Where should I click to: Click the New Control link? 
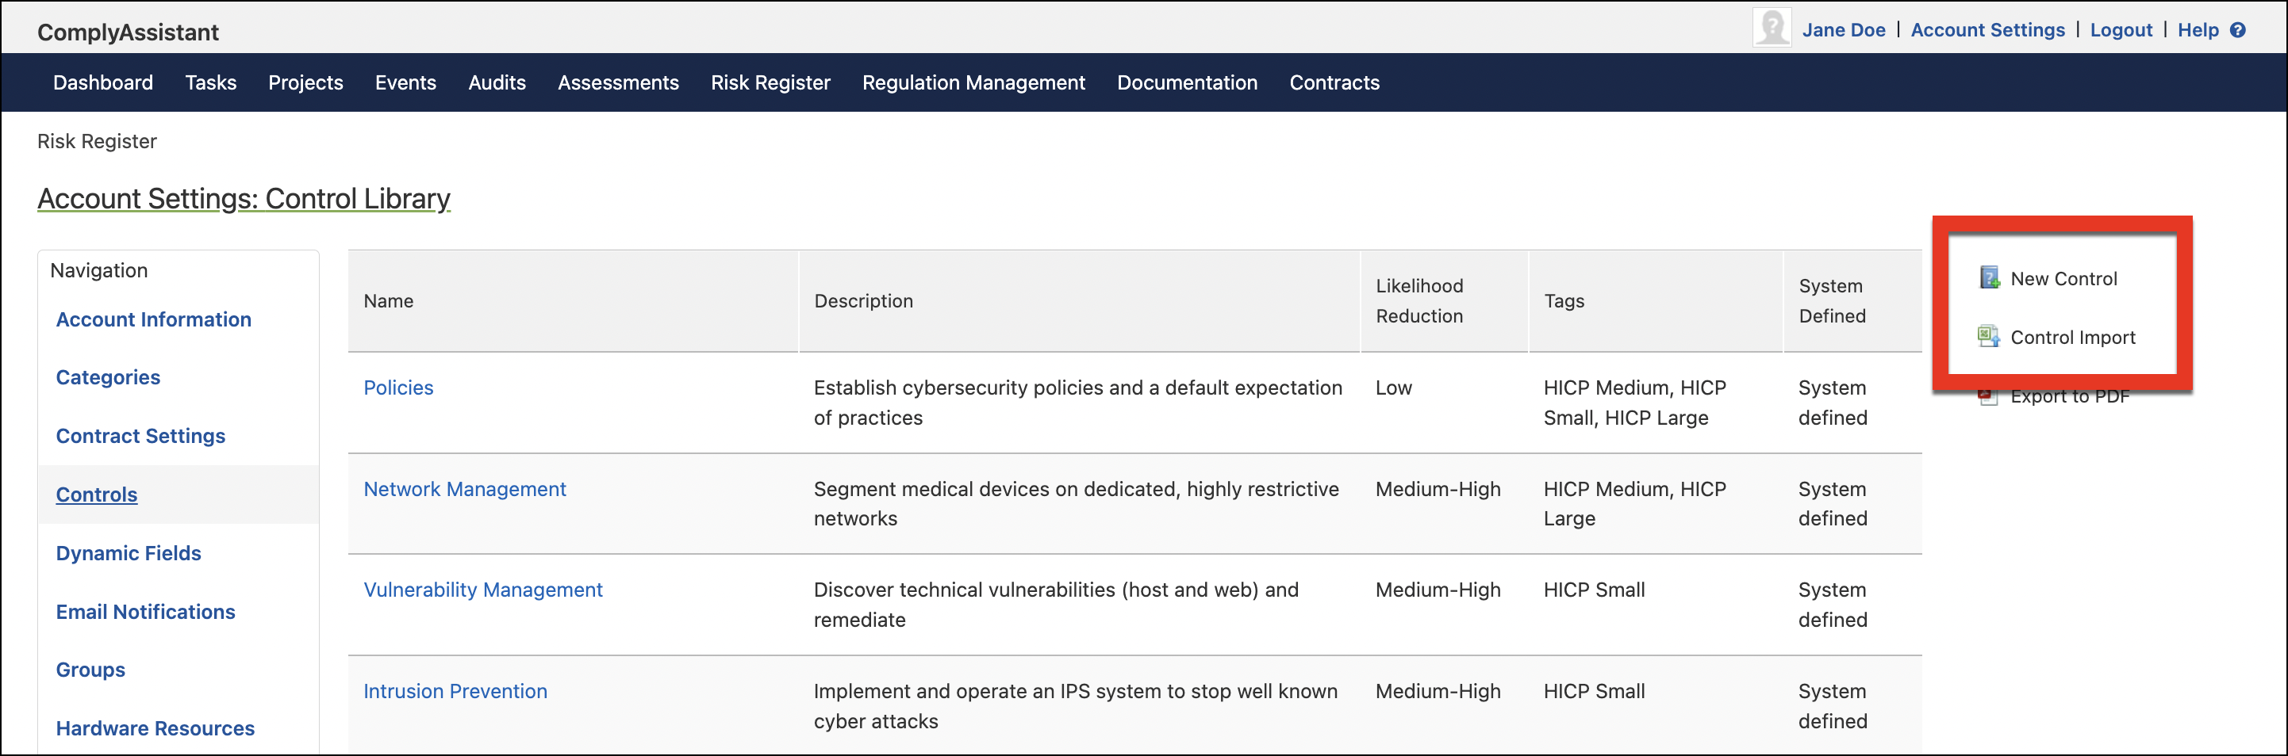tap(2063, 279)
